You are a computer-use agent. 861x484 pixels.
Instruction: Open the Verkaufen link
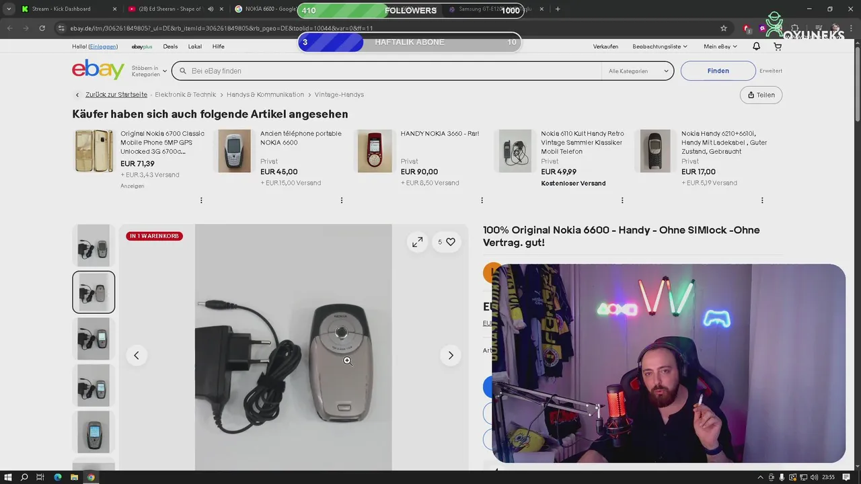(x=605, y=46)
